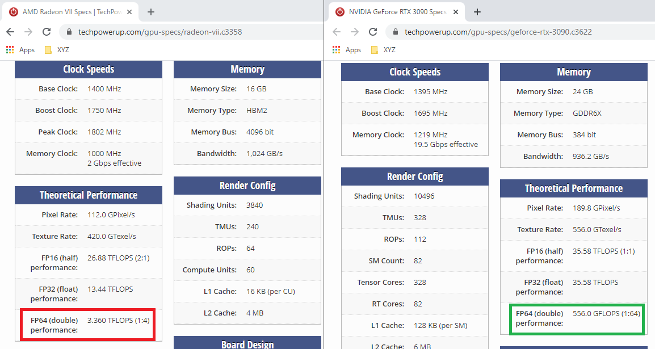Open XYZ bookmark folder in Radeon window
Viewport: 655px width, 349px height.
[57, 50]
